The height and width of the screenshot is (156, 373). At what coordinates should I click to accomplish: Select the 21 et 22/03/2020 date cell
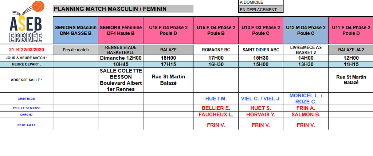click(26, 50)
